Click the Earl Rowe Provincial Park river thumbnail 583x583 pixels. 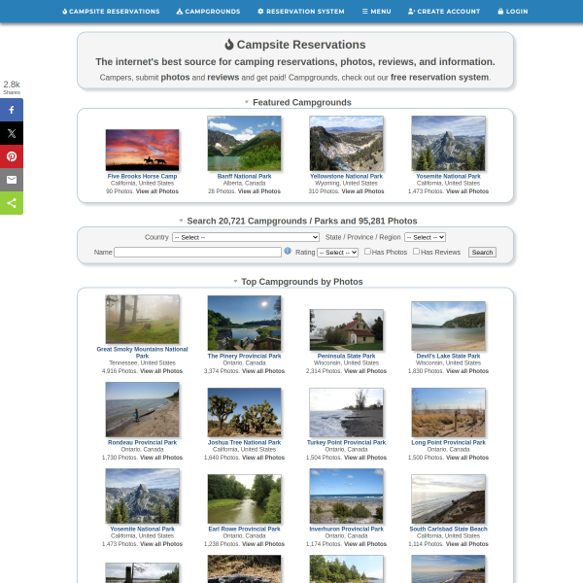click(x=244, y=499)
